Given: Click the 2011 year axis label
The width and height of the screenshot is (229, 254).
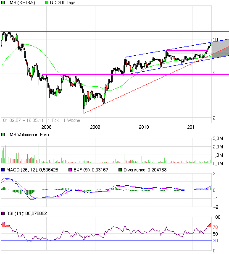Looking at the screenshot, I should (x=192, y=127).
